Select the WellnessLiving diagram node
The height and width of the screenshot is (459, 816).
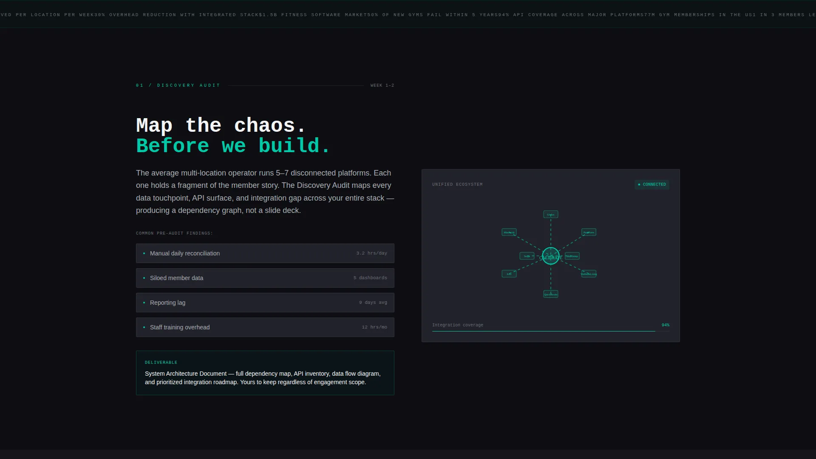pyautogui.click(x=589, y=274)
